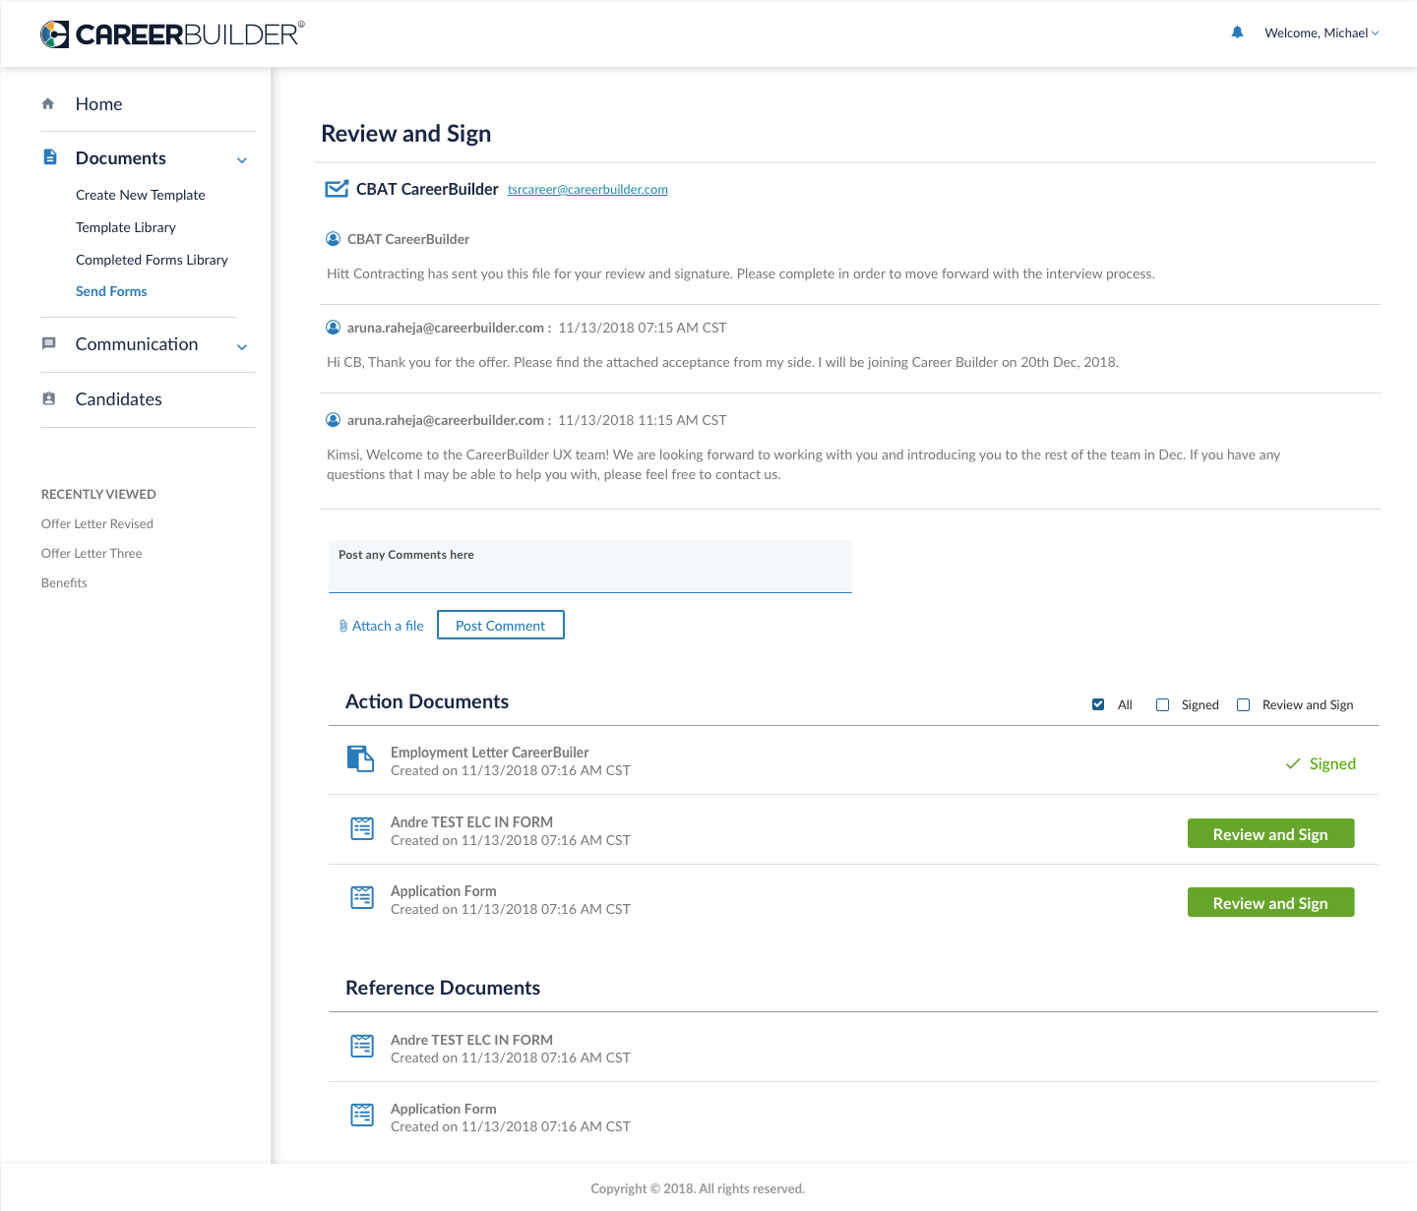Screen dimensions: 1417x1211
Task: Expand the Communication menu chevron
Action: [x=242, y=346]
